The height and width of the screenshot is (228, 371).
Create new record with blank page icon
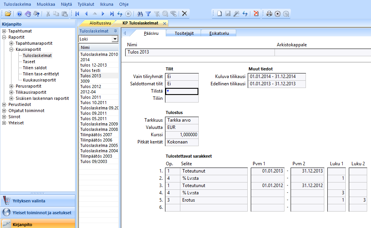[x=219, y=13]
